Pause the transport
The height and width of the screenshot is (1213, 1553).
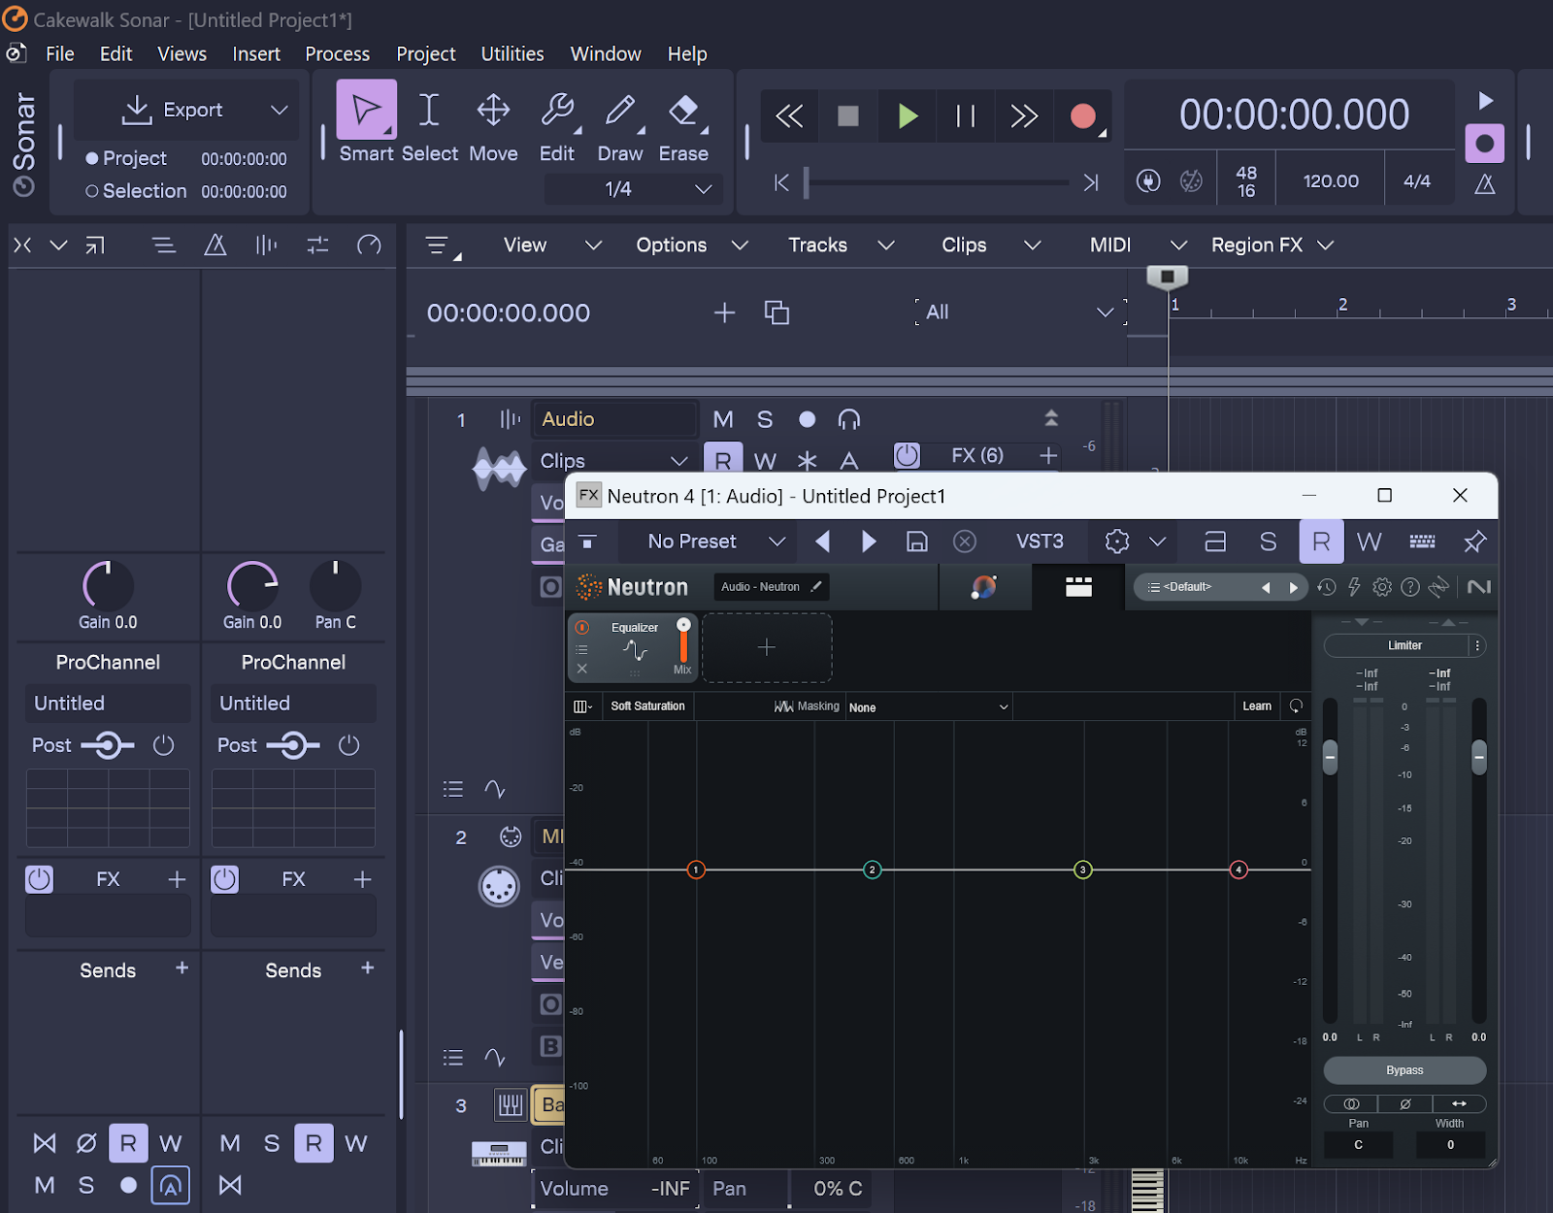tap(966, 116)
